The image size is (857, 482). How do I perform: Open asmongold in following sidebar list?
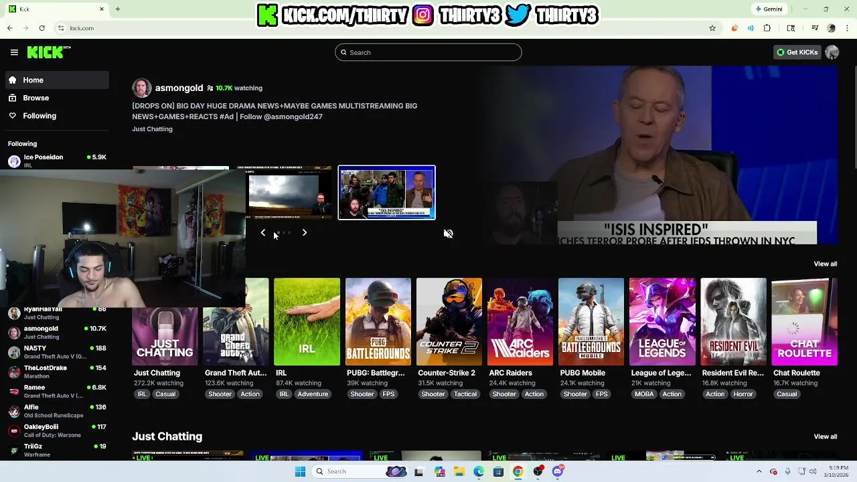[57, 333]
